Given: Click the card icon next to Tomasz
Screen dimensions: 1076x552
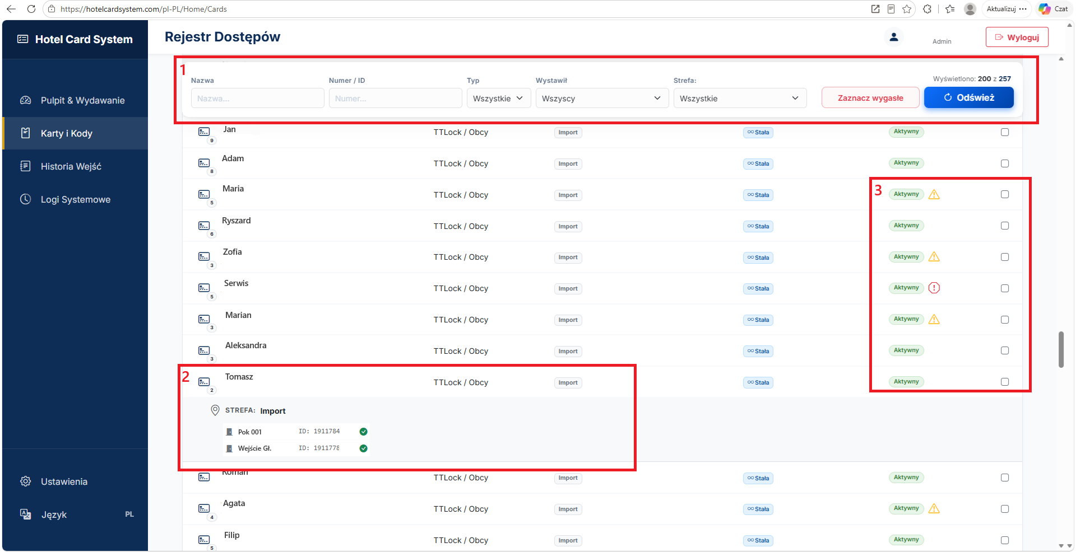Looking at the screenshot, I should (204, 382).
